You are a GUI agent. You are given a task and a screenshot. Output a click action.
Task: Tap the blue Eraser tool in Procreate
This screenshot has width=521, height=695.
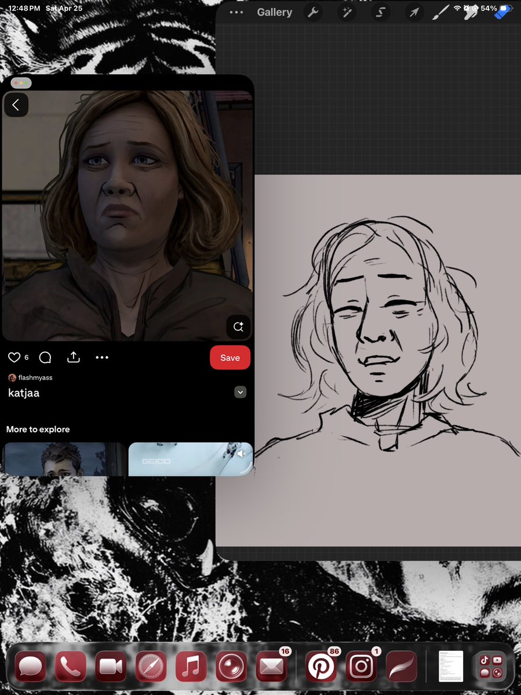coord(503,12)
